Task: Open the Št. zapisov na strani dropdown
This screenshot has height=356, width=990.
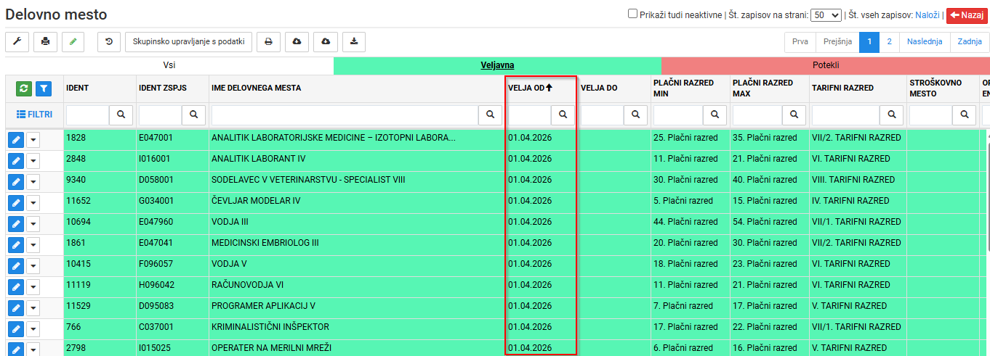Action: point(826,15)
